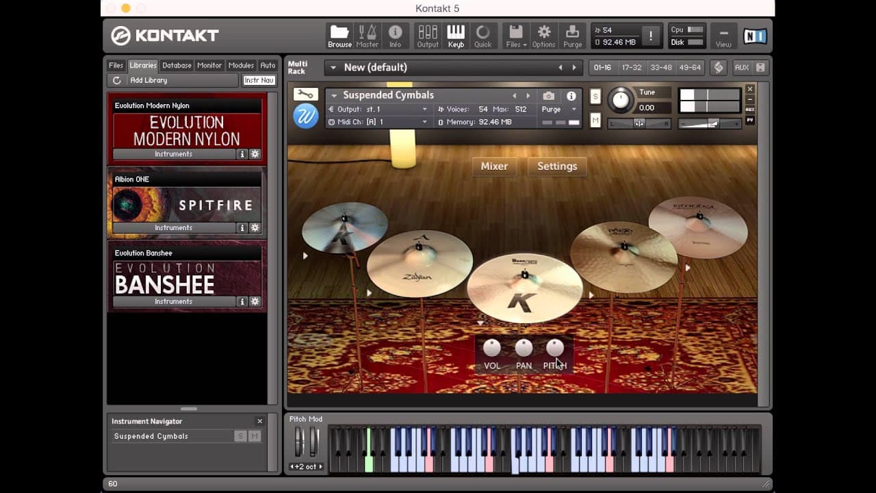Click the +2 oct keyboard transpose control
The height and width of the screenshot is (493, 876).
pyautogui.click(x=306, y=466)
